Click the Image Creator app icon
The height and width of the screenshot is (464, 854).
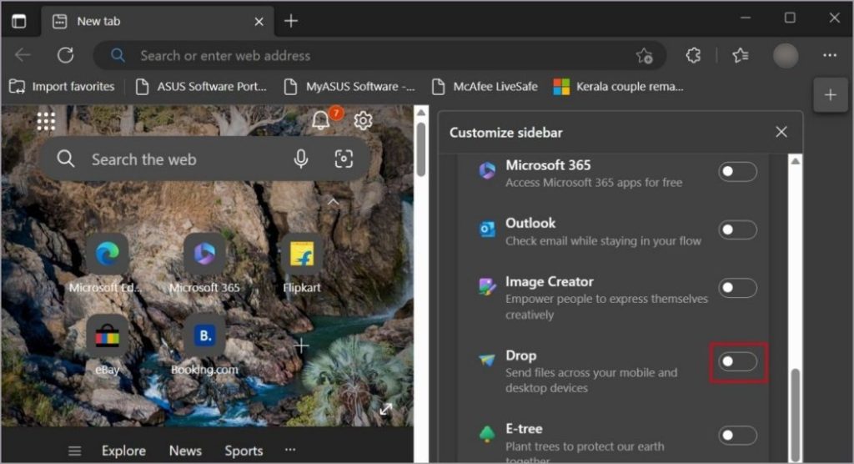487,285
